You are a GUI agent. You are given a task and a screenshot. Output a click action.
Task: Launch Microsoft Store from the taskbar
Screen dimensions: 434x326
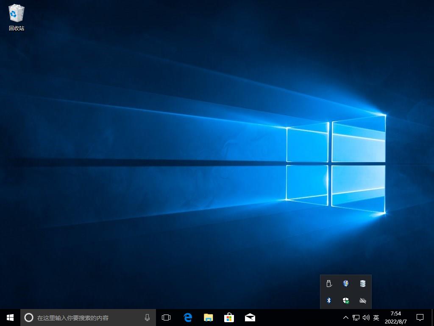[x=229, y=318]
